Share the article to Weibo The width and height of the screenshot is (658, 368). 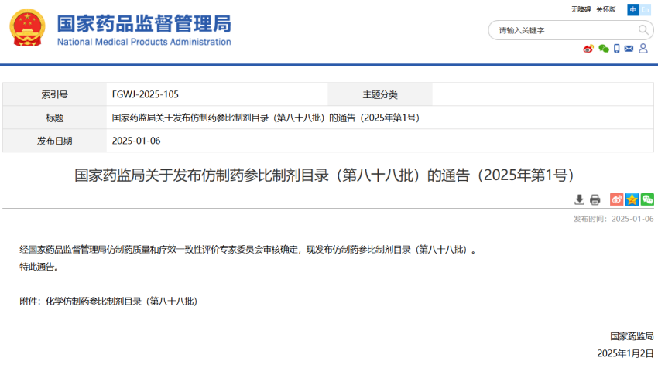(x=616, y=199)
